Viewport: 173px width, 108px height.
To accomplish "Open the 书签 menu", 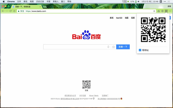I will 48,2.
